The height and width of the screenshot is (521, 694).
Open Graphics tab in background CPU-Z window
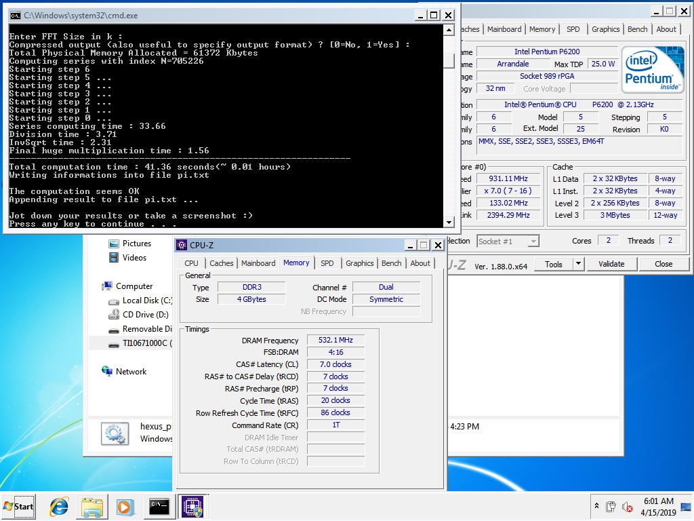tap(605, 29)
